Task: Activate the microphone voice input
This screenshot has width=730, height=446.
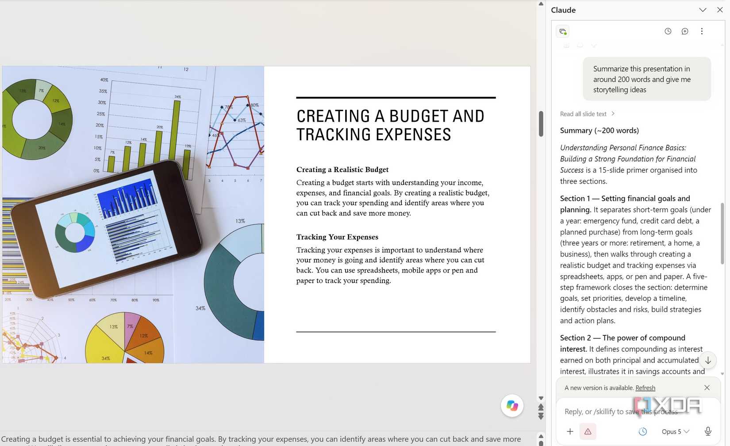Action: (x=708, y=431)
